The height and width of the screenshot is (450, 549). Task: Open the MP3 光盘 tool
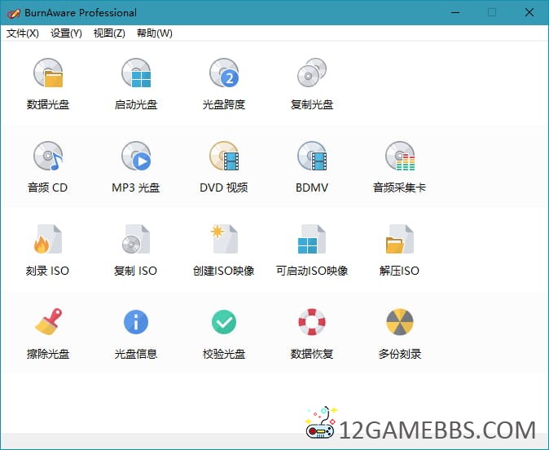pyautogui.click(x=136, y=157)
